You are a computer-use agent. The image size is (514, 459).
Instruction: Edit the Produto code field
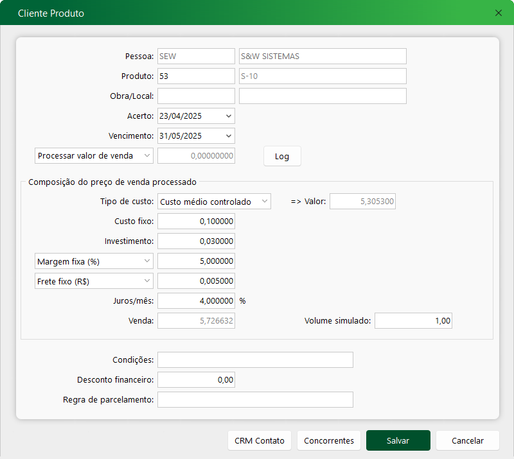pyautogui.click(x=196, y=76)
